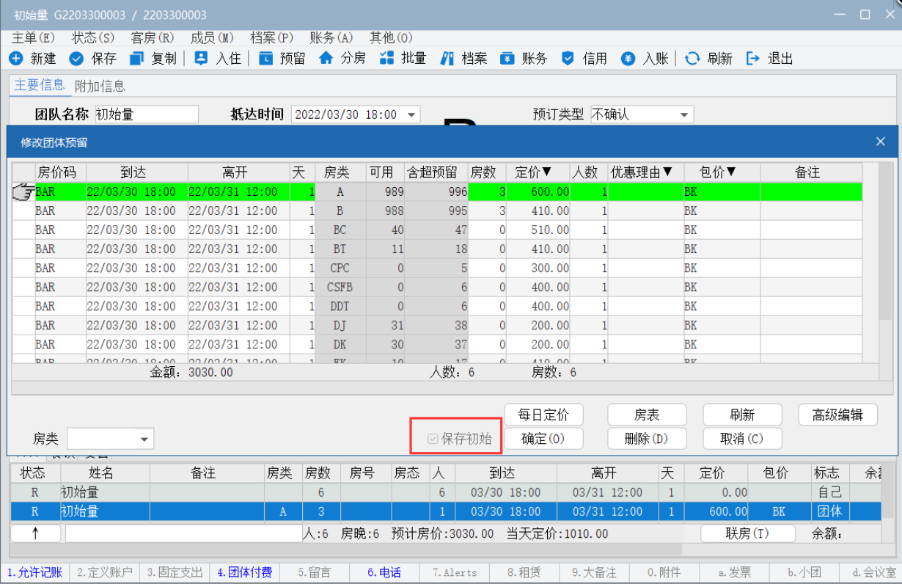This screenshot has height=584, width=902.
Task: Click the dialog's 刷新 button
Action: (x=742, y=415)
